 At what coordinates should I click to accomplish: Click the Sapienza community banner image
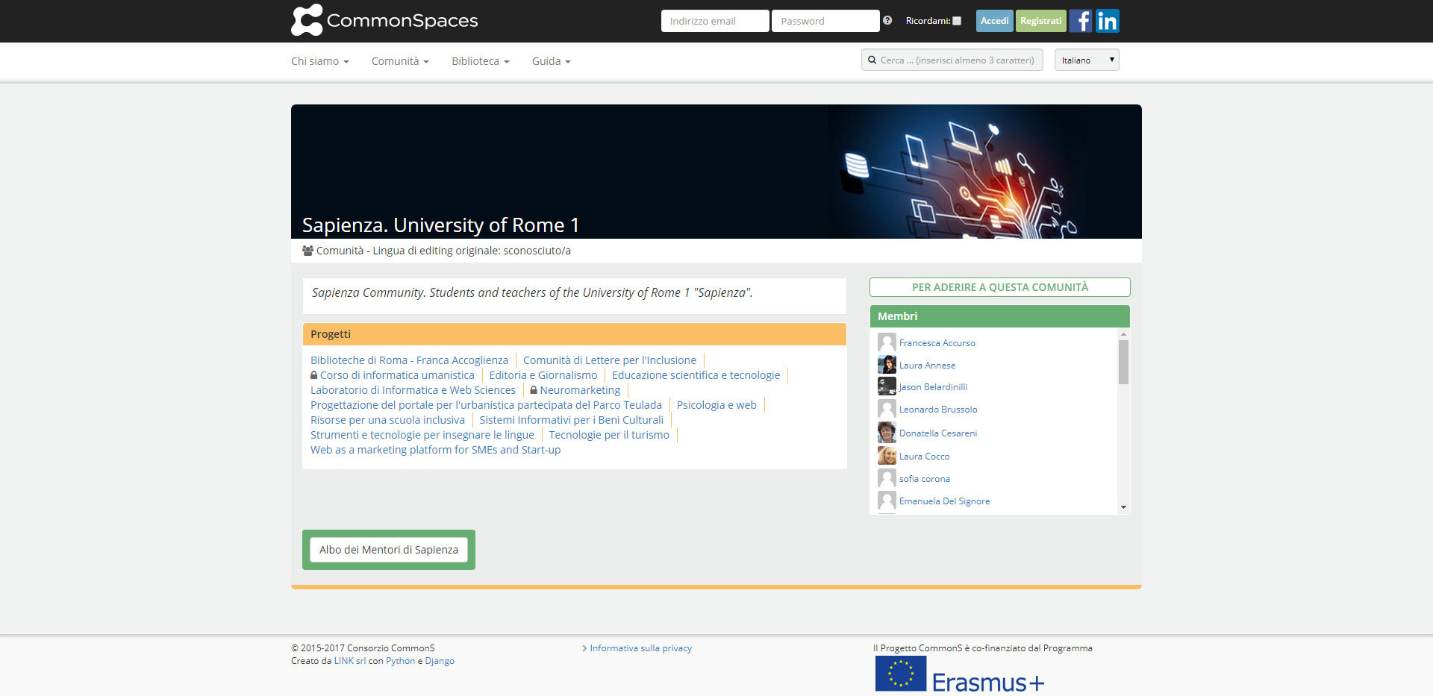(x=716, y=172)
